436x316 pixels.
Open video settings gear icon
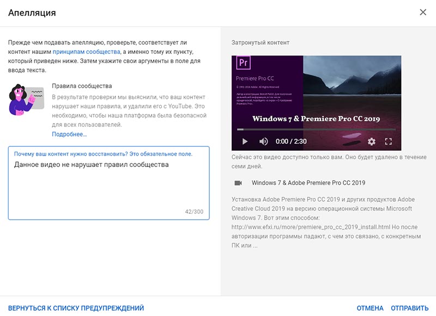pos(372,141)
